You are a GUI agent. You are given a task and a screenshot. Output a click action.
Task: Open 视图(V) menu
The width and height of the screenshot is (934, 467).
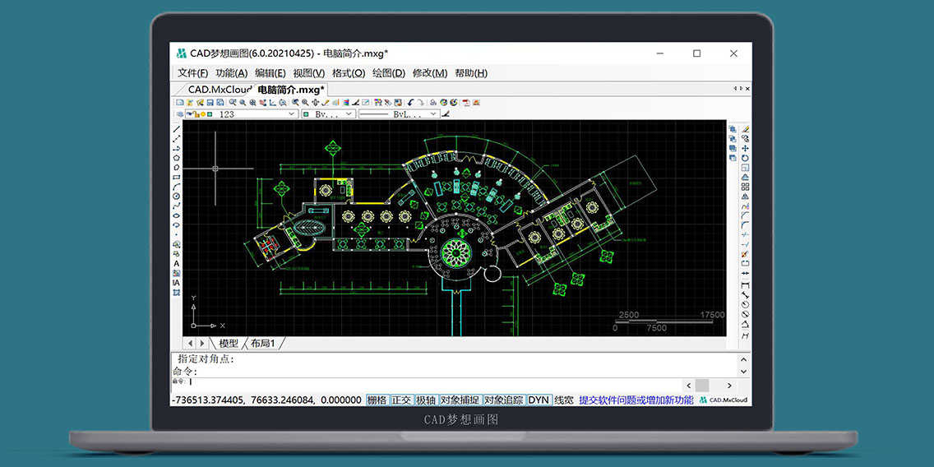click(x=309, y=73)
